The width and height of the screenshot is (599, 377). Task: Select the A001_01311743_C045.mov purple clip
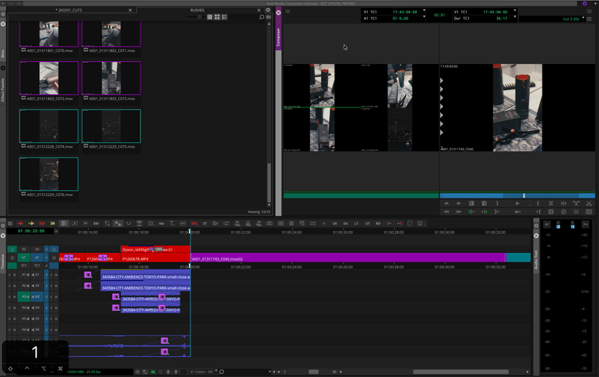pyautogui.click(x=348, y=259)
